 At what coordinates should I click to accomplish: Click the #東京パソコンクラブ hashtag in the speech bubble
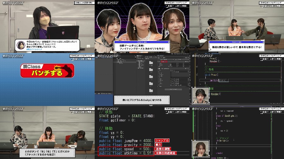point(34,49)
